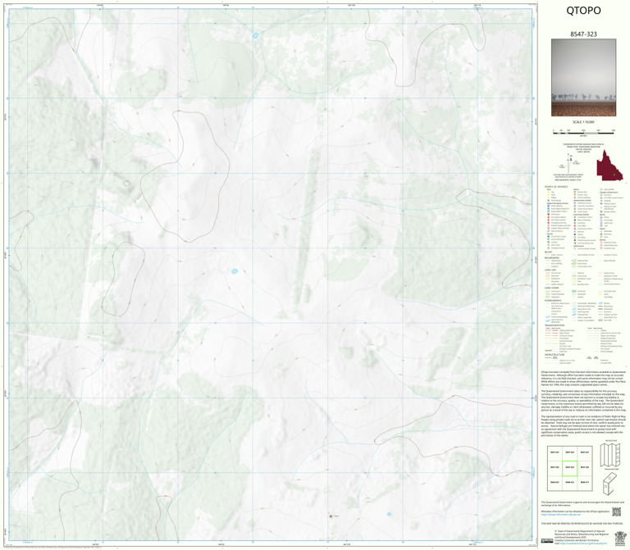Click the small blue dam in map centre
The height and width of the screenshot is (550, 630).
click(x=235, y=271)
